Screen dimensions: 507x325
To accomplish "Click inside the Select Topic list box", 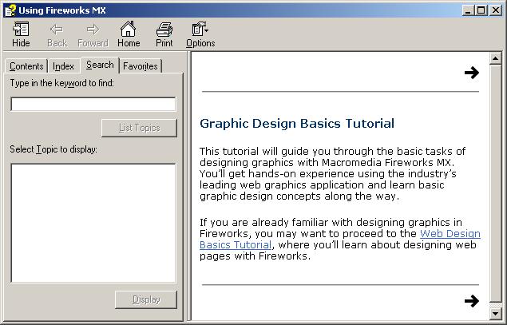I will [93, 223].
